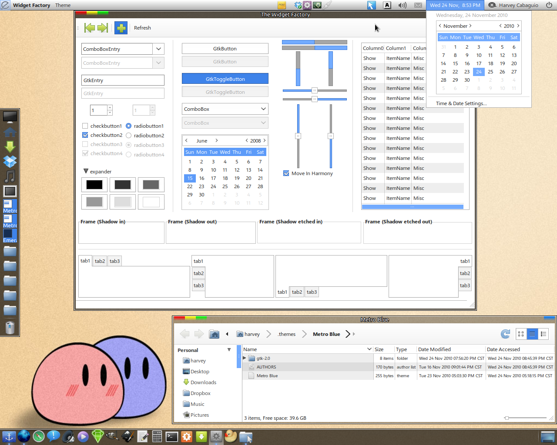
Task: Open the purple play media player icon
Action: 83,436
